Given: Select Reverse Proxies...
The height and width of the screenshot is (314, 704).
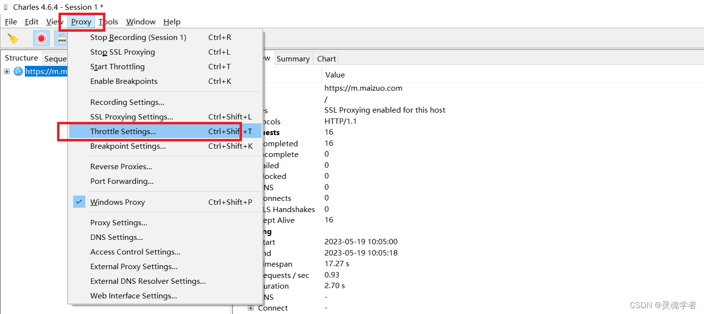Looking at the screenshot, I should pos(165,167).
